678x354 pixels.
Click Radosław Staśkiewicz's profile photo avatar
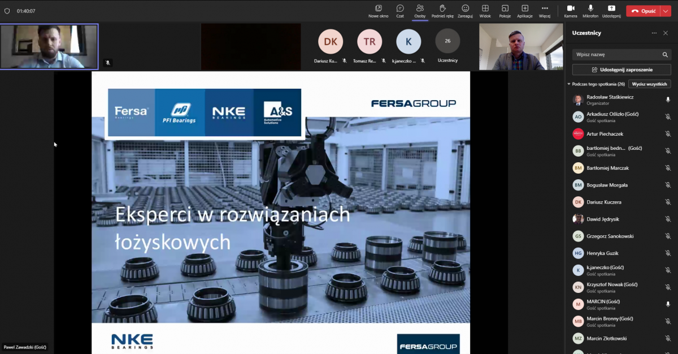click(578, 100)
